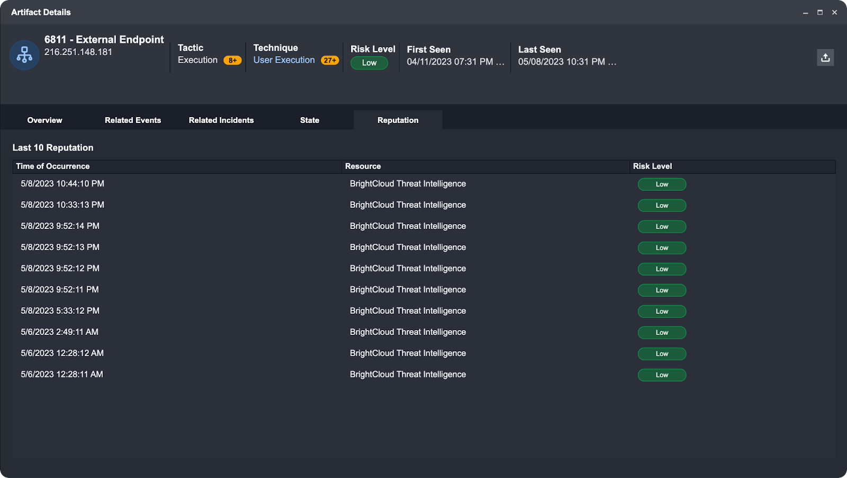Viewport: 847px width, 478px height.
Task: Click the 27+ technique count badge
Action: point(330,60)
